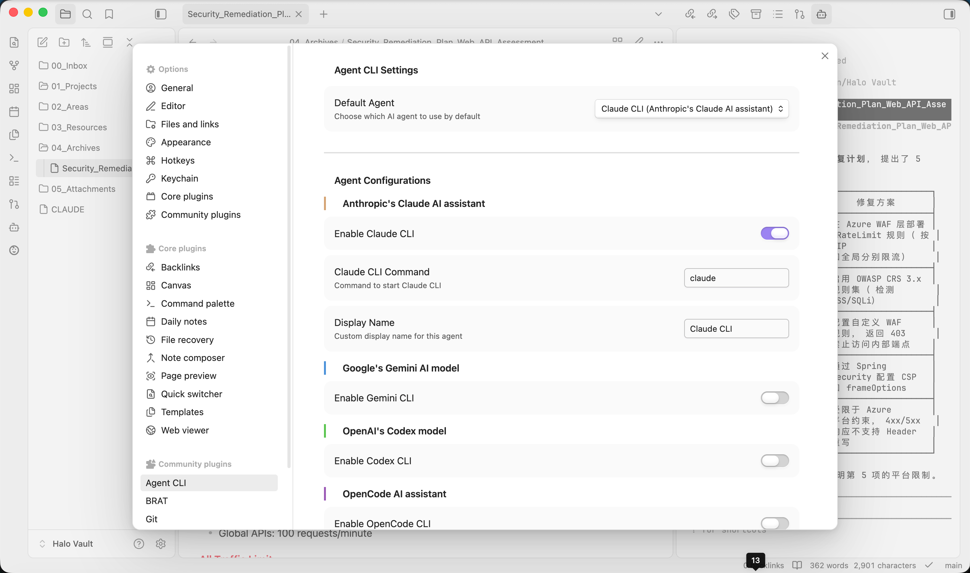Click the bookmark icon in top toolbar

(x=109, y=14)
